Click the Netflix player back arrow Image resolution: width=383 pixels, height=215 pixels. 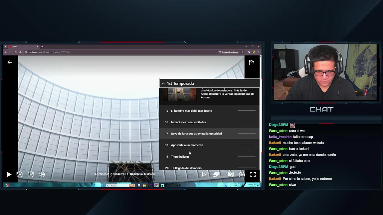[10, 62]
